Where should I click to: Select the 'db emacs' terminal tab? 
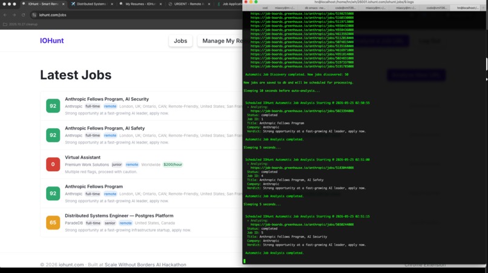click(315, 8)
